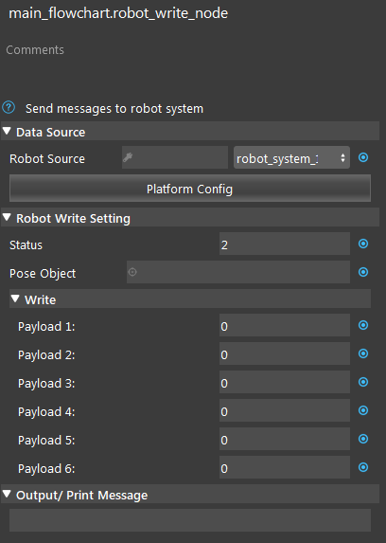Click the target icon in Pose Object field

(132, 272)
